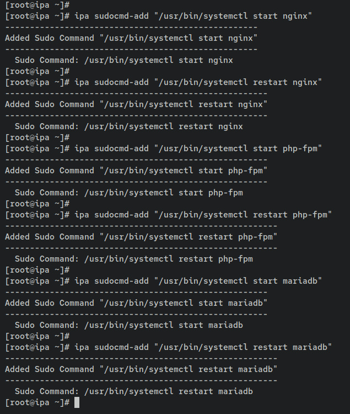
Task: Click the 'Added Sudo Command' start mariadb message
Action: click(136, 303)
